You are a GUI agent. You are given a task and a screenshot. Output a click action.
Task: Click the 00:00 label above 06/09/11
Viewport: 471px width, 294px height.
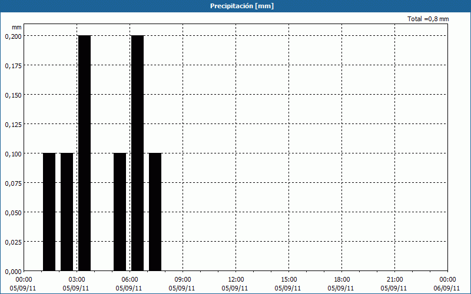tap(447, 280)
